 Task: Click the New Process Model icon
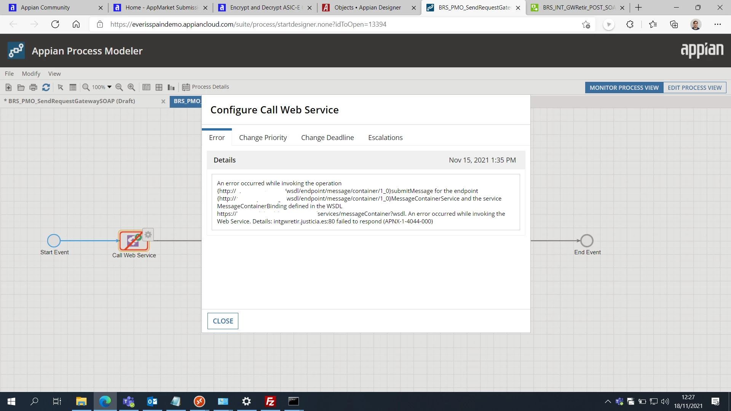coord(8,88)
